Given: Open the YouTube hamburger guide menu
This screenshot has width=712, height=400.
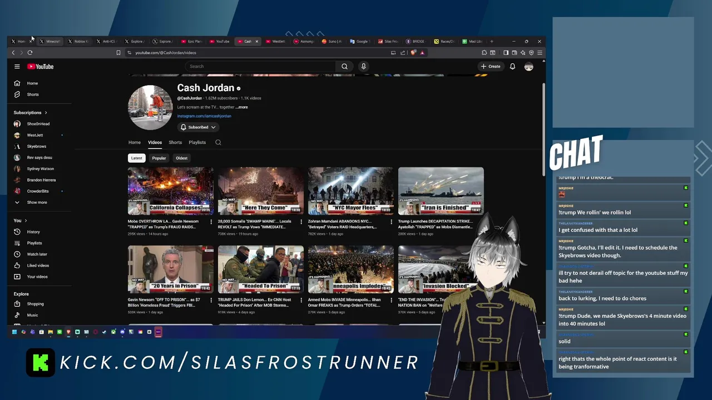Looking at the screenshot, I should (x=17, y=67).
